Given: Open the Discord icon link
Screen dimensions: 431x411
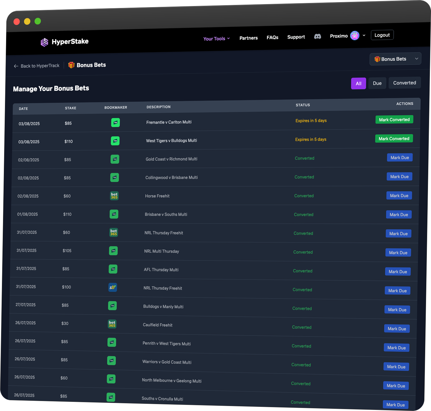Looking at the screenshot, I should point(317,36).
